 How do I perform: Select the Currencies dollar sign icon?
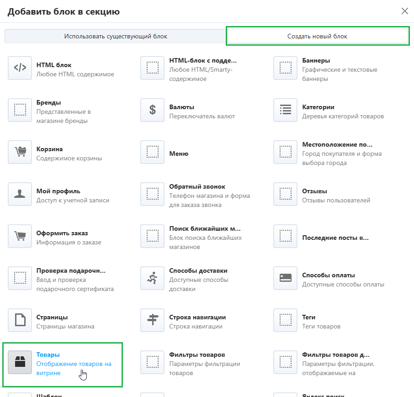click(153, 110)
